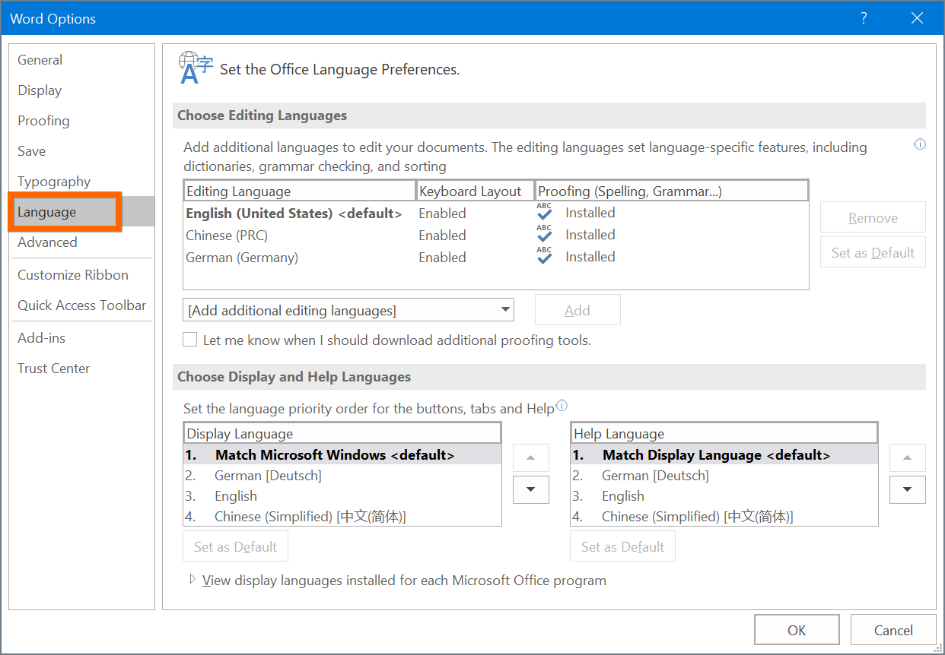The image size is (945, 655).
Task: Click proofing checkmark icon for German (Germany)
Action: 544,256
